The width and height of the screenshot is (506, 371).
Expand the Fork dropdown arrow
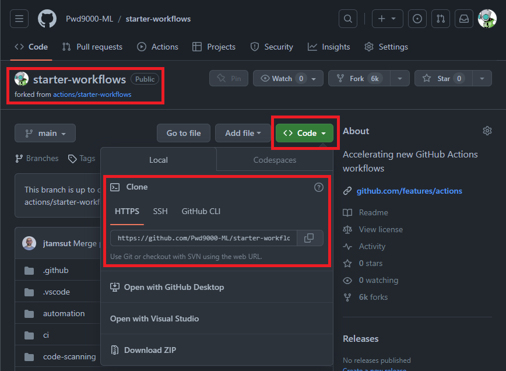[400, 79]
